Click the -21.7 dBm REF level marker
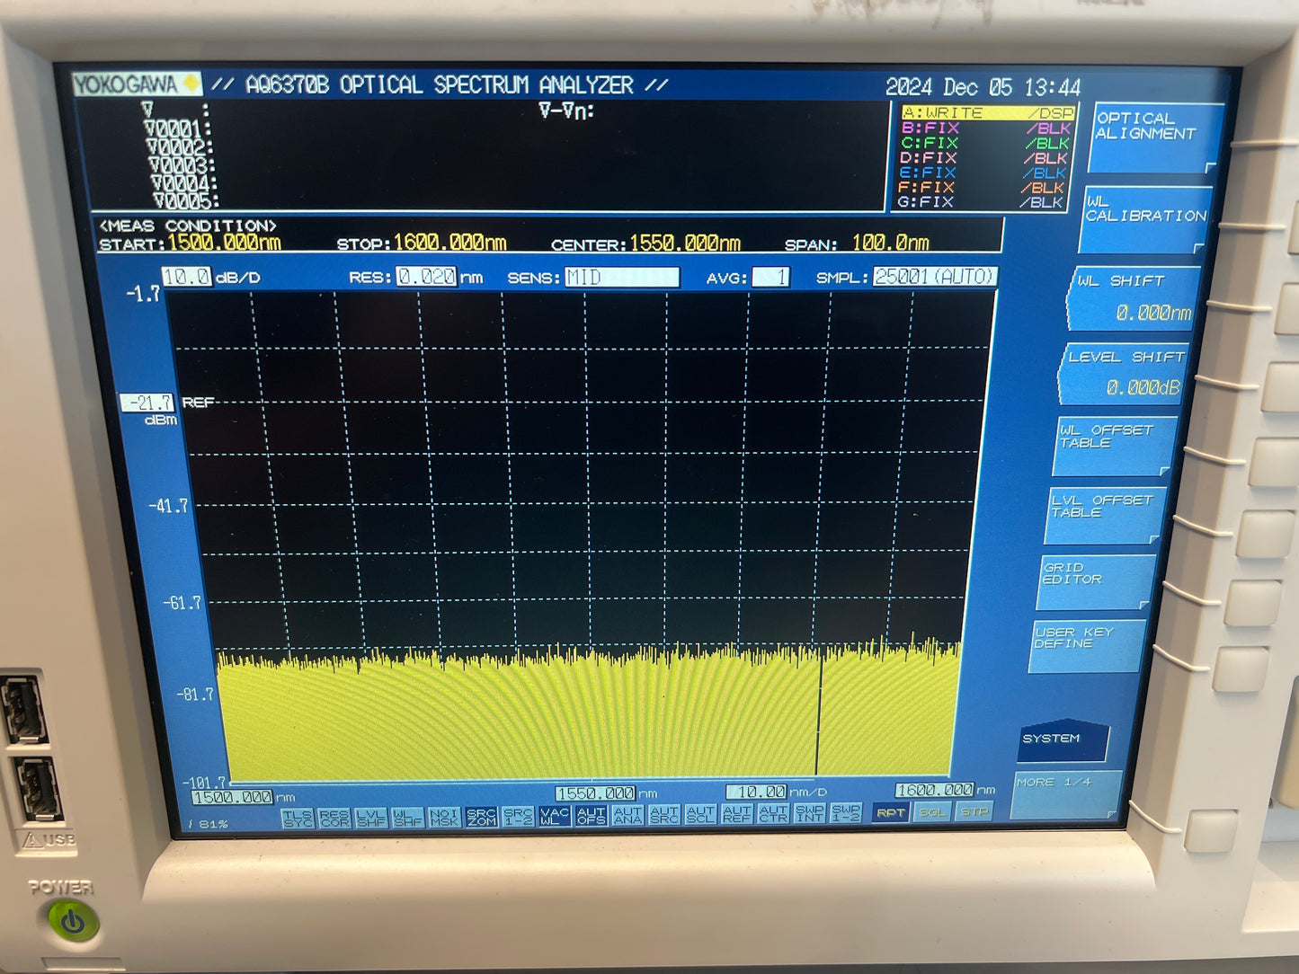Viewport: 1299px width, 974px height. tap(147, 403)
